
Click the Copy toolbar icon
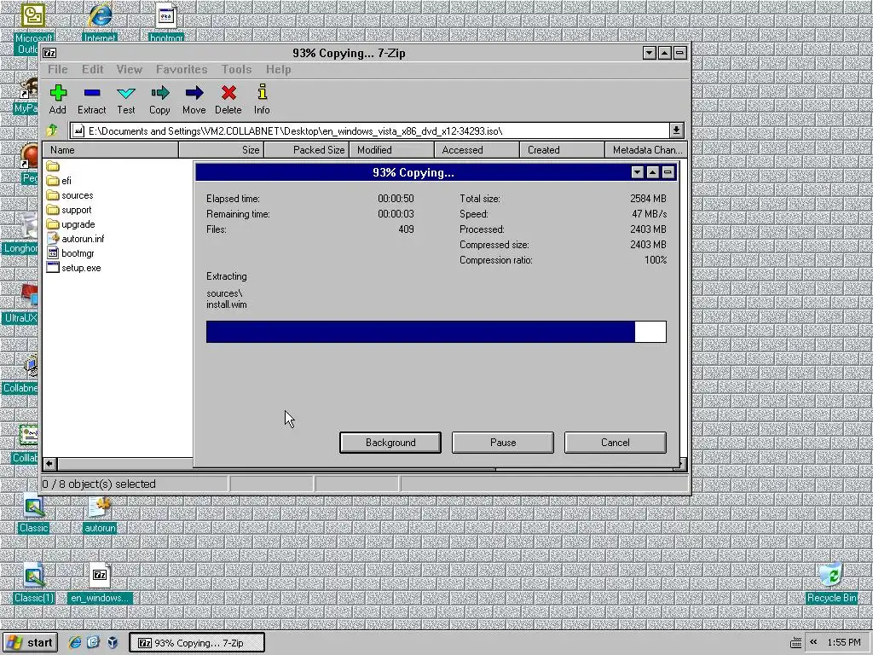point(159,92)
